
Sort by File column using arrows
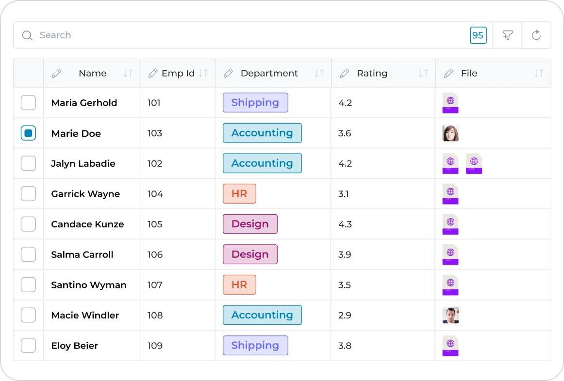click(x=539, y=73)
